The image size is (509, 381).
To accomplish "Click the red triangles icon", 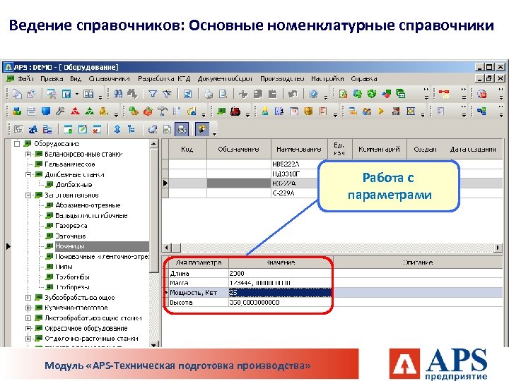I will [76, 111].
